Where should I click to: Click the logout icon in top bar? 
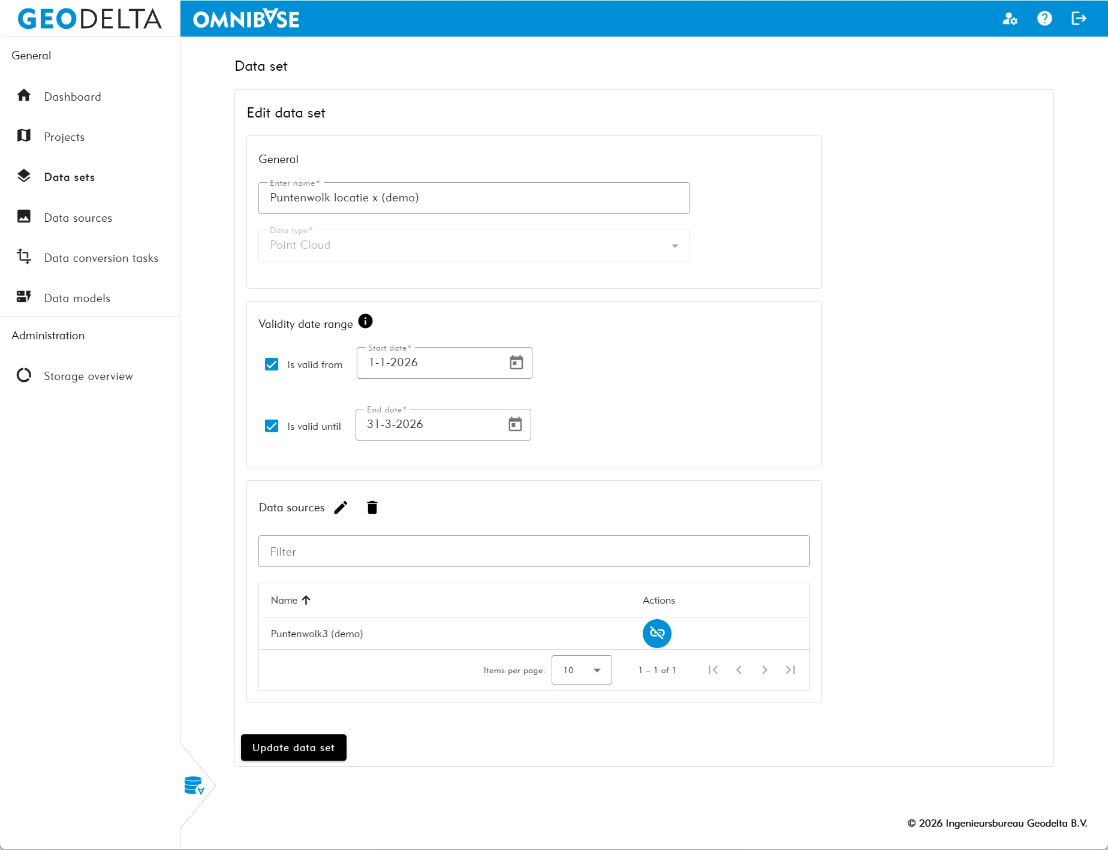tap(1079, 19)
